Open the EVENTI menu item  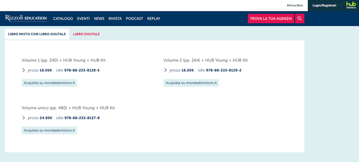83,19
